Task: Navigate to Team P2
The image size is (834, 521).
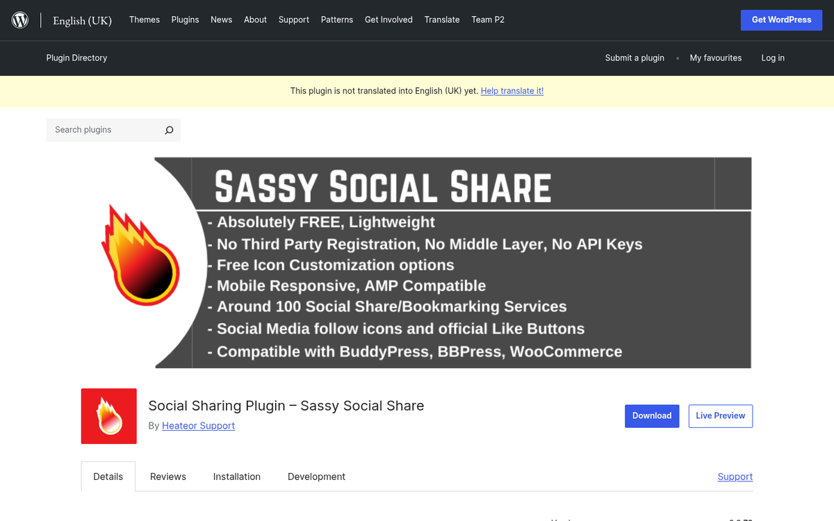Action: tap(488, 19)
